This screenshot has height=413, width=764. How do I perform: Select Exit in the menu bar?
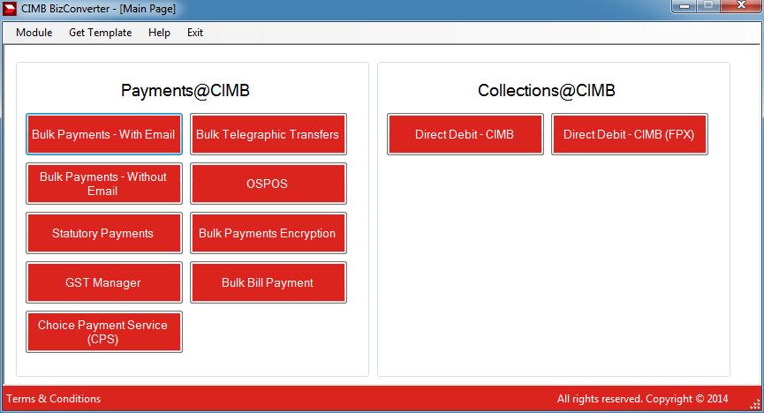(x=195, y=33)
